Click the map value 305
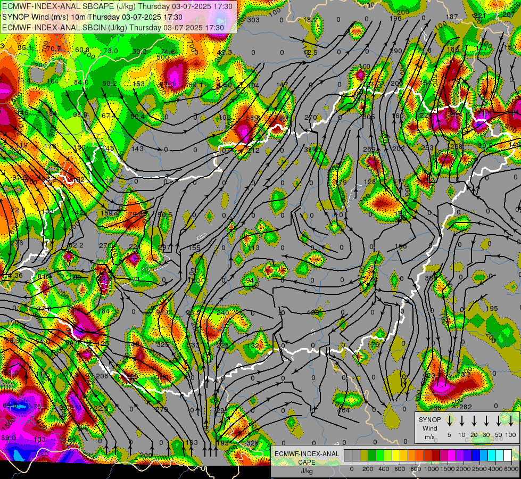The height and width of the screenshot is (479, 521). point(368,117)
